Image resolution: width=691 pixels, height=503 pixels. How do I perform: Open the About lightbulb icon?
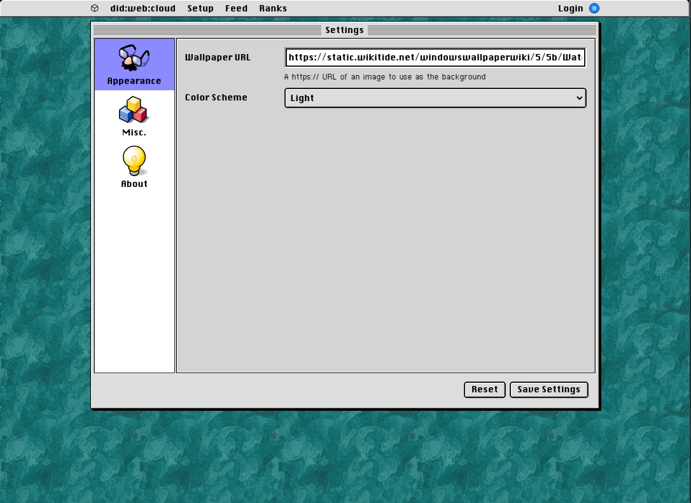pos(134,161)
